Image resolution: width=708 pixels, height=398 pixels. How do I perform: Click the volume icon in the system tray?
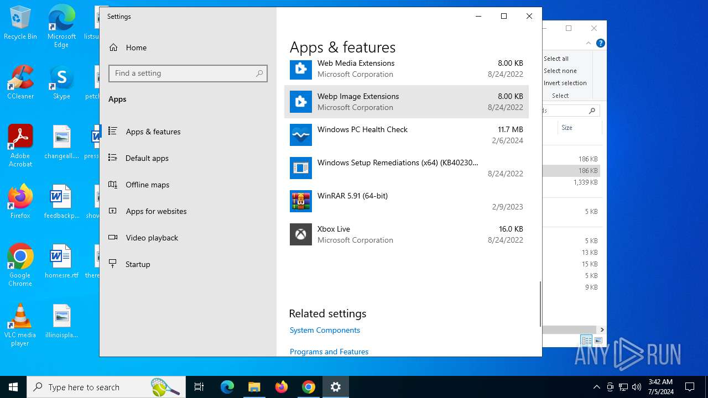point(637,387)
